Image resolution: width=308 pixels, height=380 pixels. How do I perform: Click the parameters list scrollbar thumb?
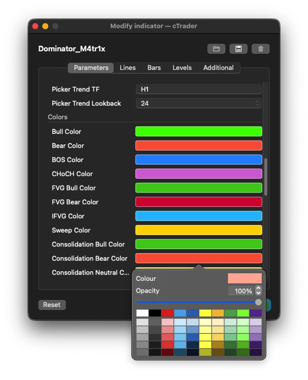266,177
